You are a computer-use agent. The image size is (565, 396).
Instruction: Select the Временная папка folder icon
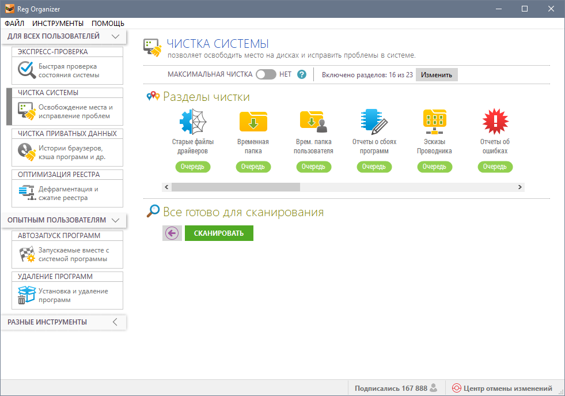pos(253,122)
